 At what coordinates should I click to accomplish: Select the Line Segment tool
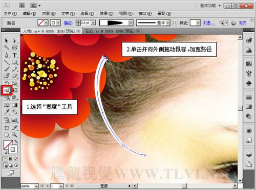click(x=6, y=62)
